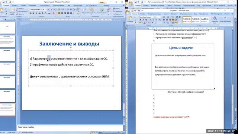Toggle italic in PowerPoint
Viewport: 238px width, 134px height.
click(x=33, y=13)
